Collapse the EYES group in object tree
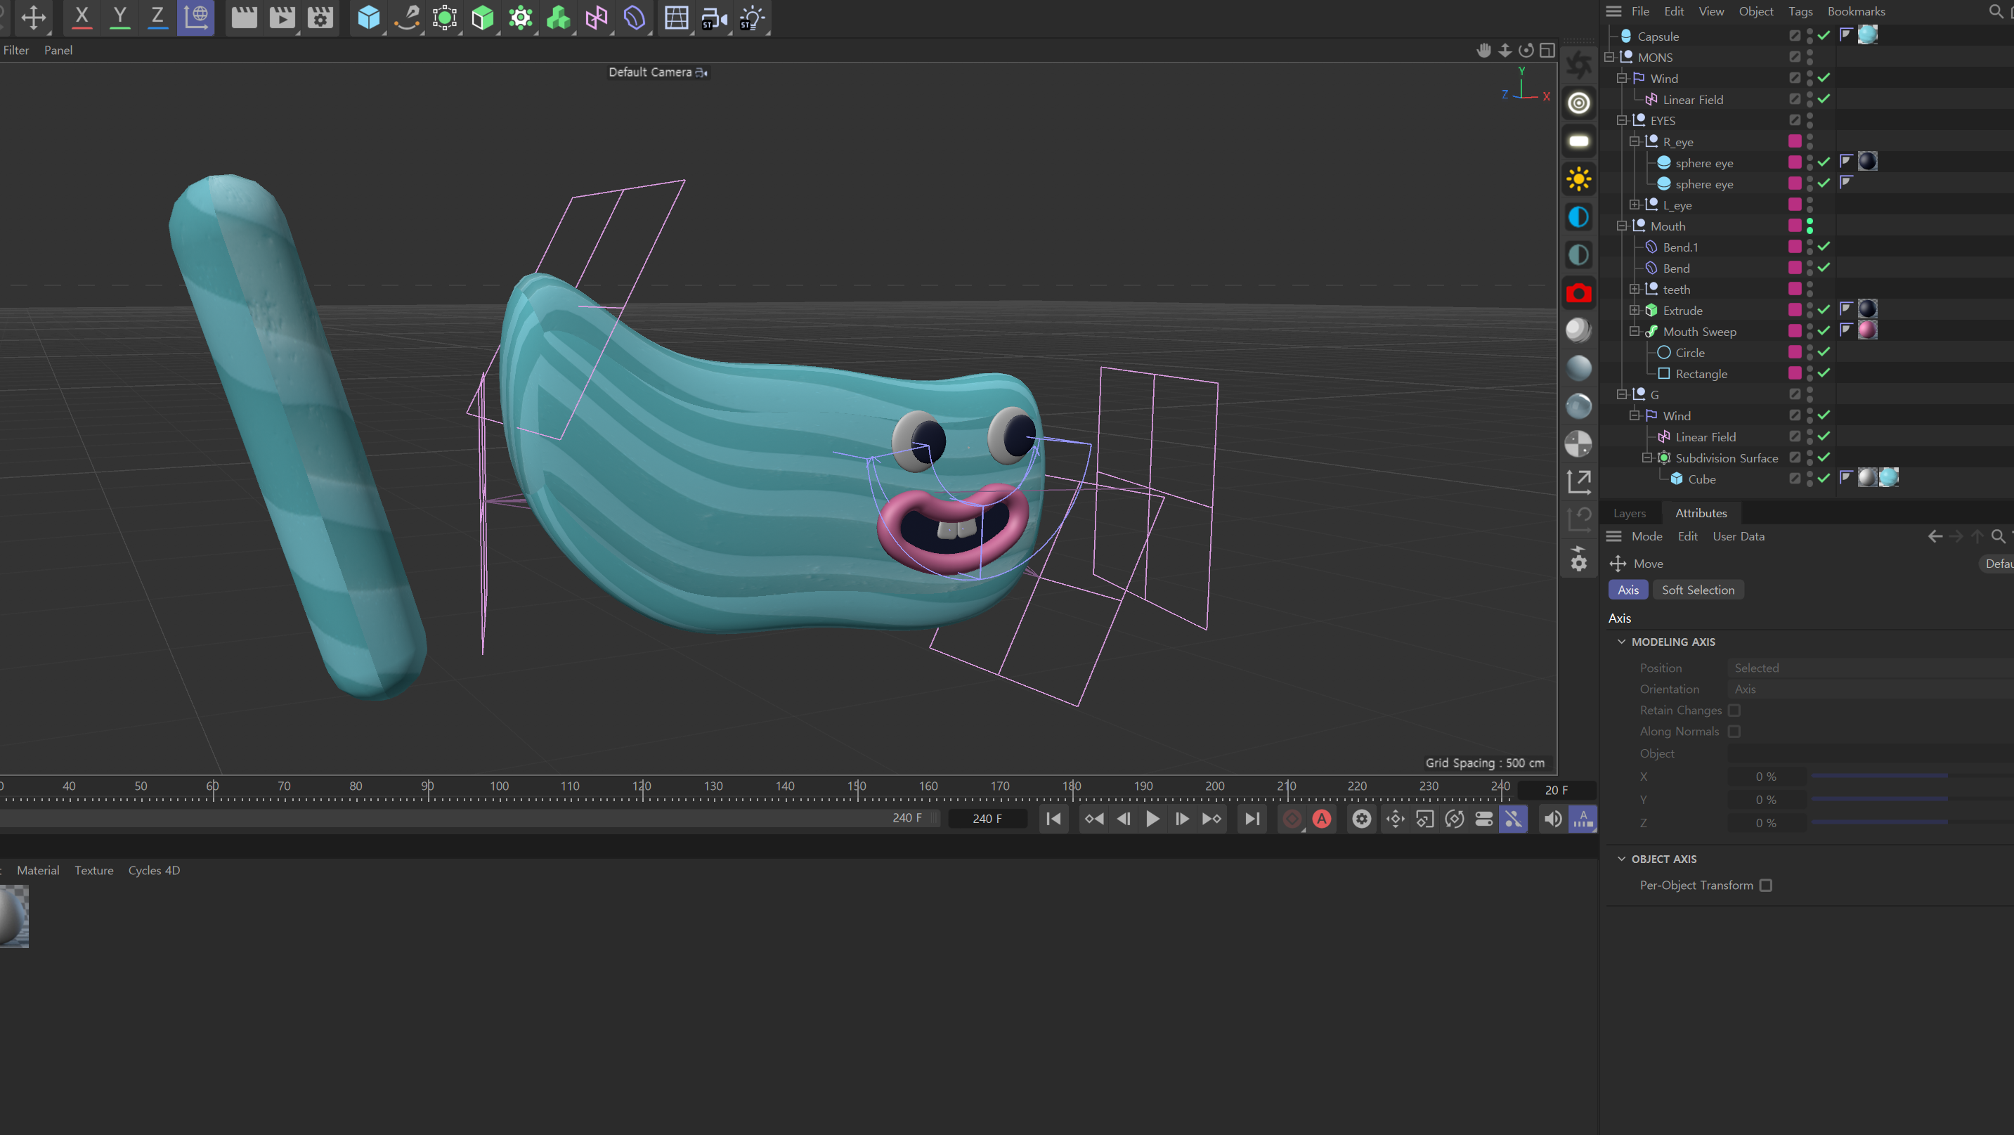 tap(1621, 120)
